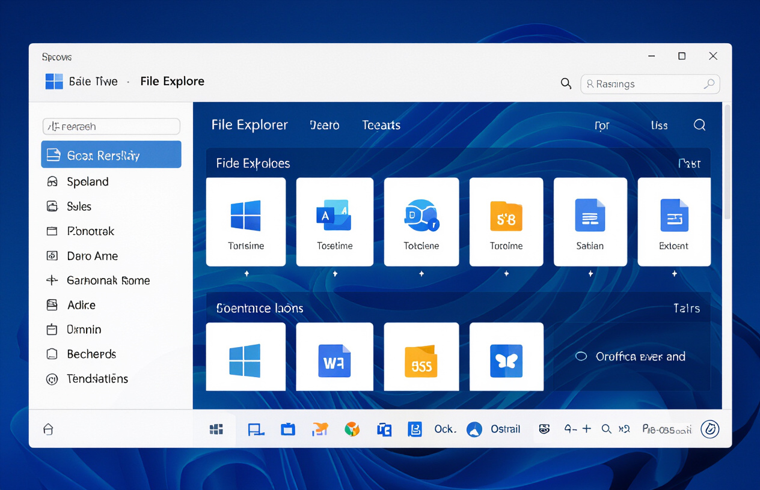Open the Teearts tab

(381, 125)
